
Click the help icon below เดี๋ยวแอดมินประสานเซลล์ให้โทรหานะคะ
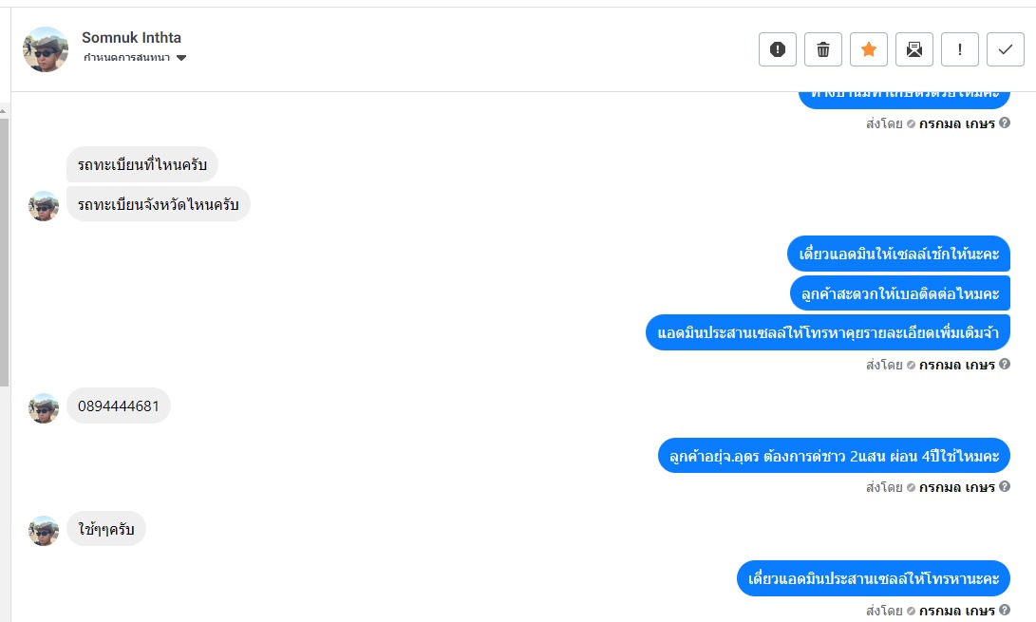click(1005, 610)
